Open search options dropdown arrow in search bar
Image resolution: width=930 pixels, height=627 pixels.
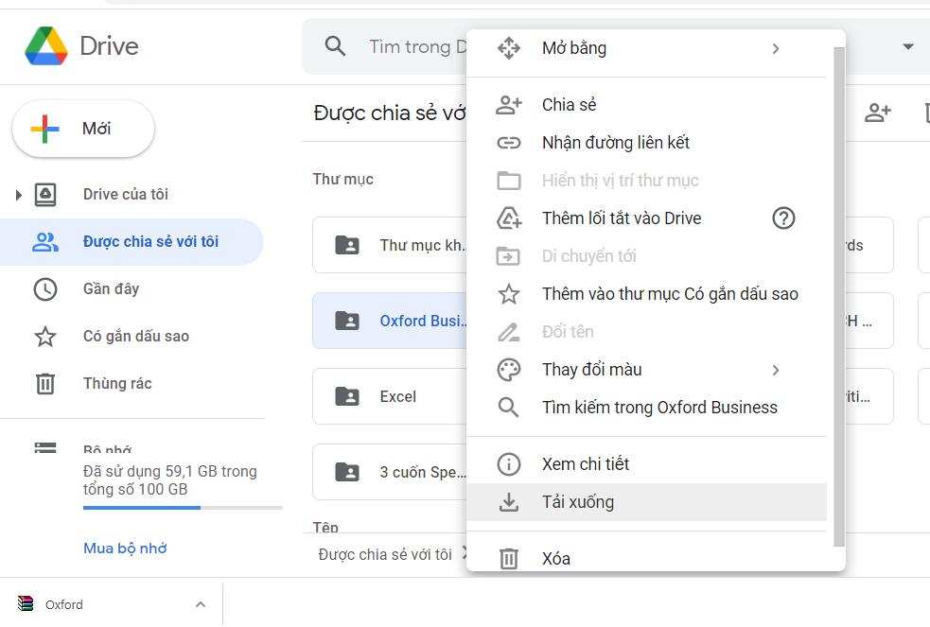point(908,46)
